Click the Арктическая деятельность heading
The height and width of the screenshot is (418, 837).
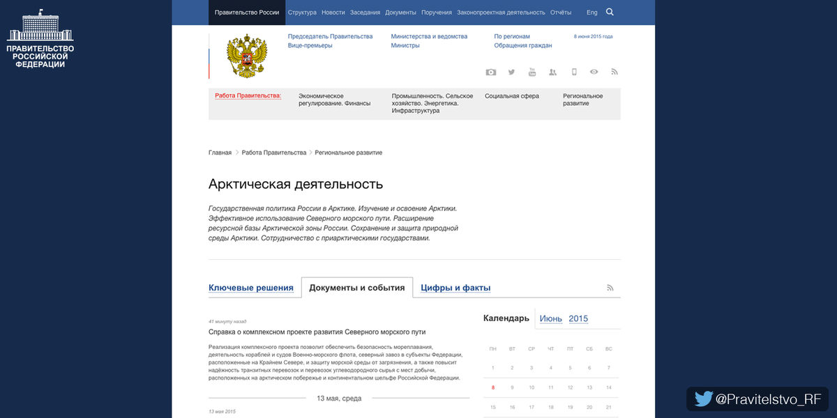pos(296,184)
